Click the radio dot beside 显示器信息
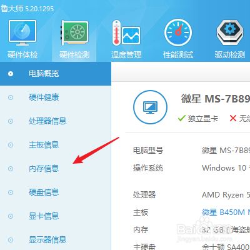 [11, 240]
